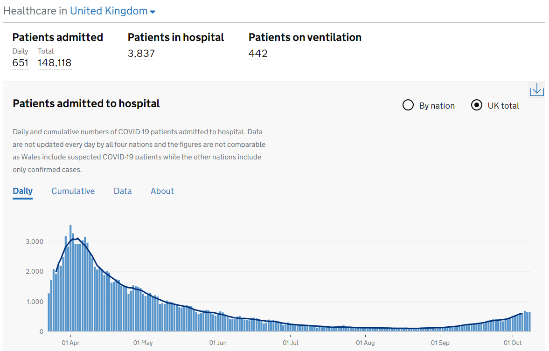
Task: Switch to the Cumulative tab
Action: click(x=73, y=191)
